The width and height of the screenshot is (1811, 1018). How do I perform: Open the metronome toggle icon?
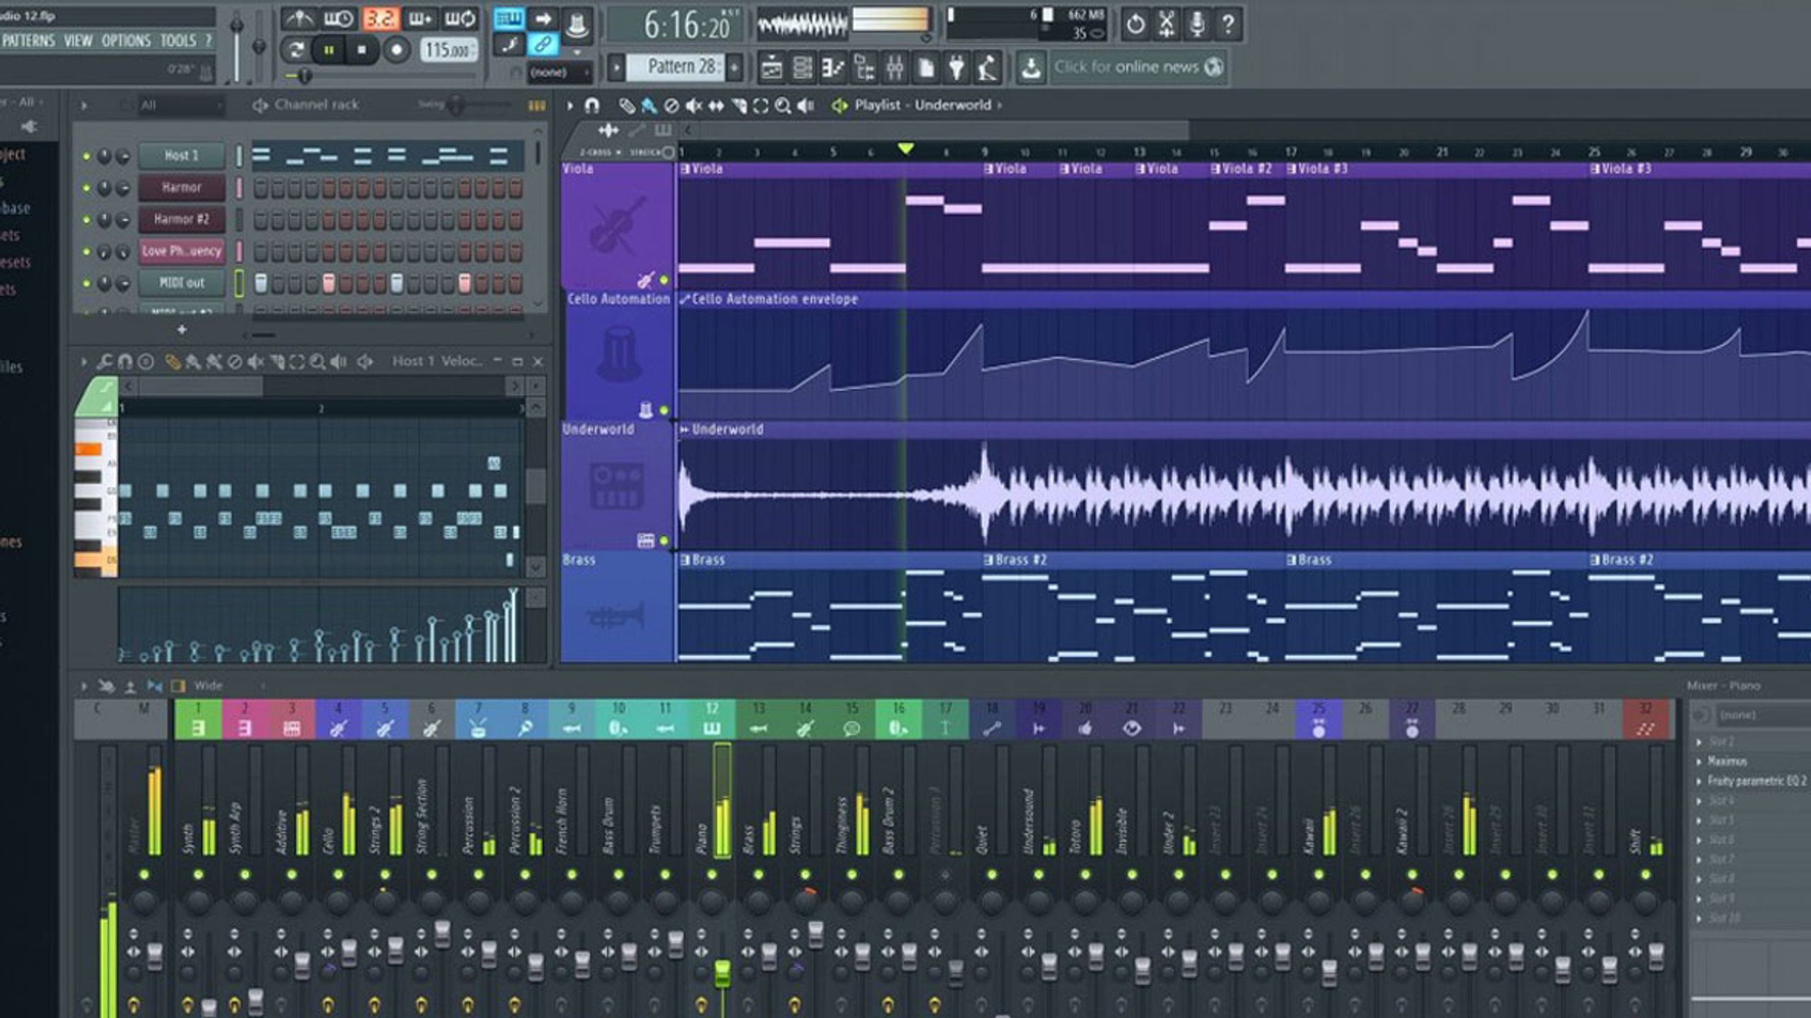(300, 19)
